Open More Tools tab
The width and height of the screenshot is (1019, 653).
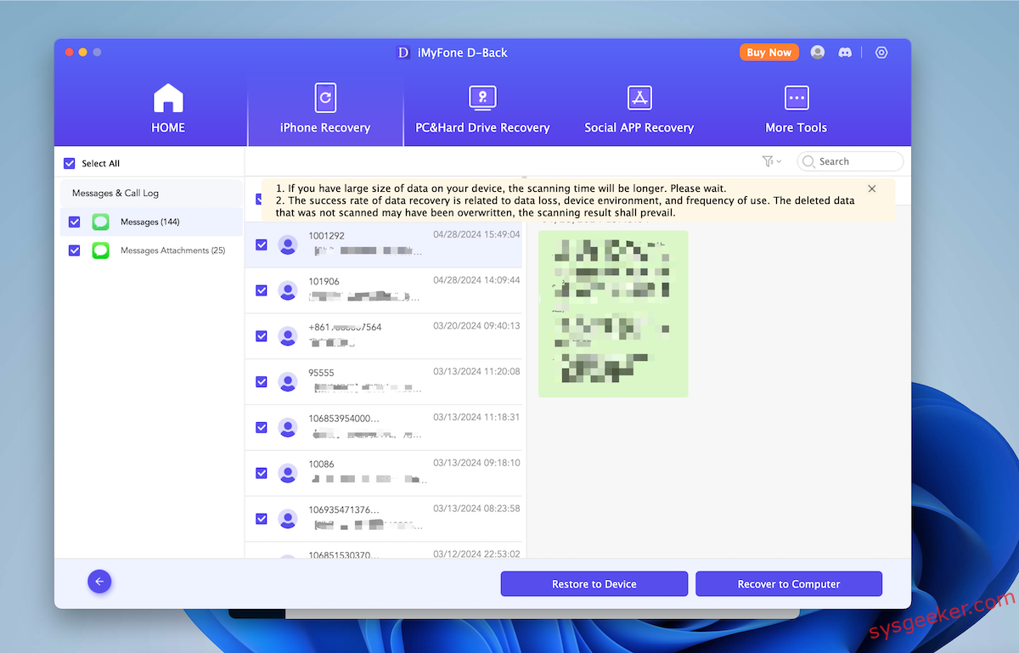(x=796, y=110)
